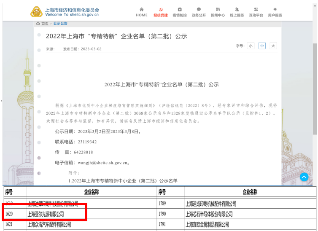Screen dimensions: 318x231
Task: Click attachment 2022年上海市专精特新中小企业(第二批)公示名单
Action: click(123, 181)
